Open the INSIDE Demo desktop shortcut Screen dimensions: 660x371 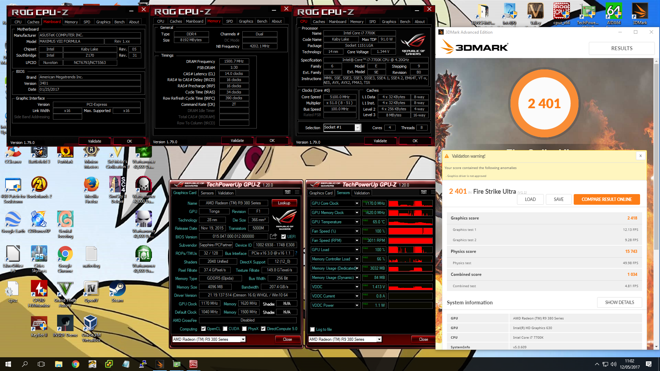pos(65,326)
